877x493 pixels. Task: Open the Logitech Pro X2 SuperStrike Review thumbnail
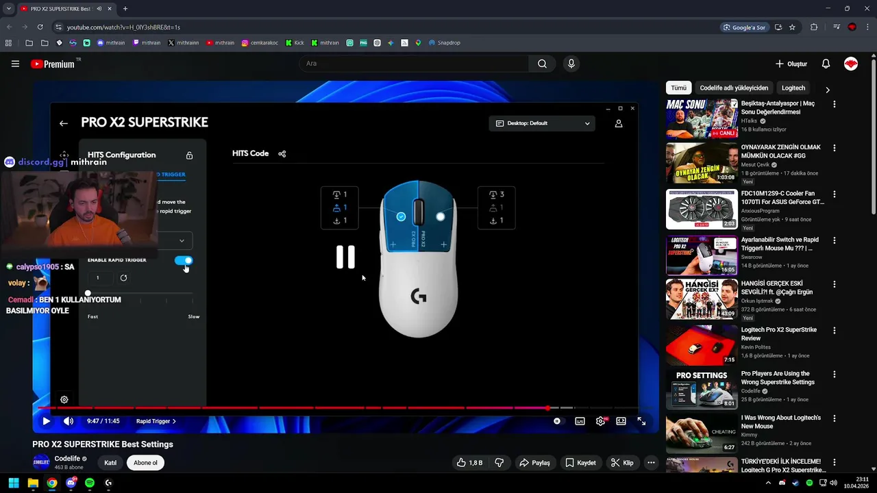702,345
